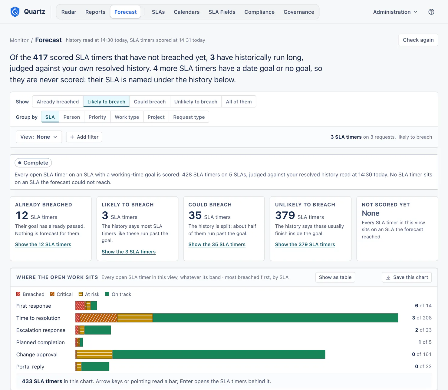Open Show the 3 SLA timers link
Image resolution: width=448 pixels, height=390 pixels.
point(129,252)
